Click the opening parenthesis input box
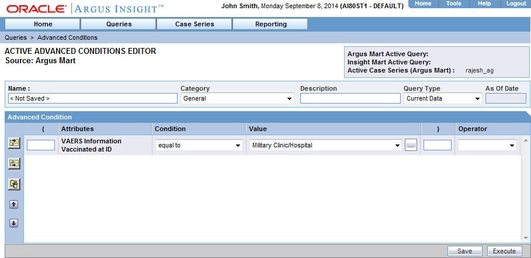The height and width of the screenshot is (258, 531). (41, 145)
